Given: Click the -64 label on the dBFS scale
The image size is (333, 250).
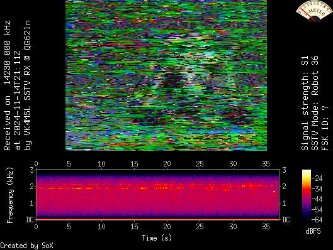Looking at the screenshot, I should [317, 220].
